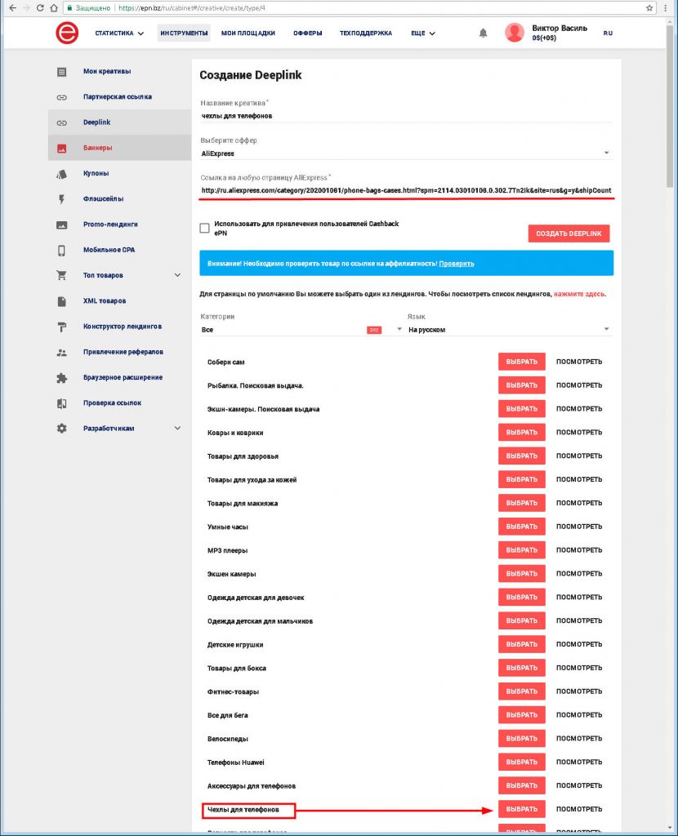Click Выбрать for Чехлы для телефонов

click(x=521, y=809)
